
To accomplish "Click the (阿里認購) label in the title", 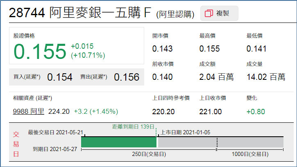I will coord(175,14).
